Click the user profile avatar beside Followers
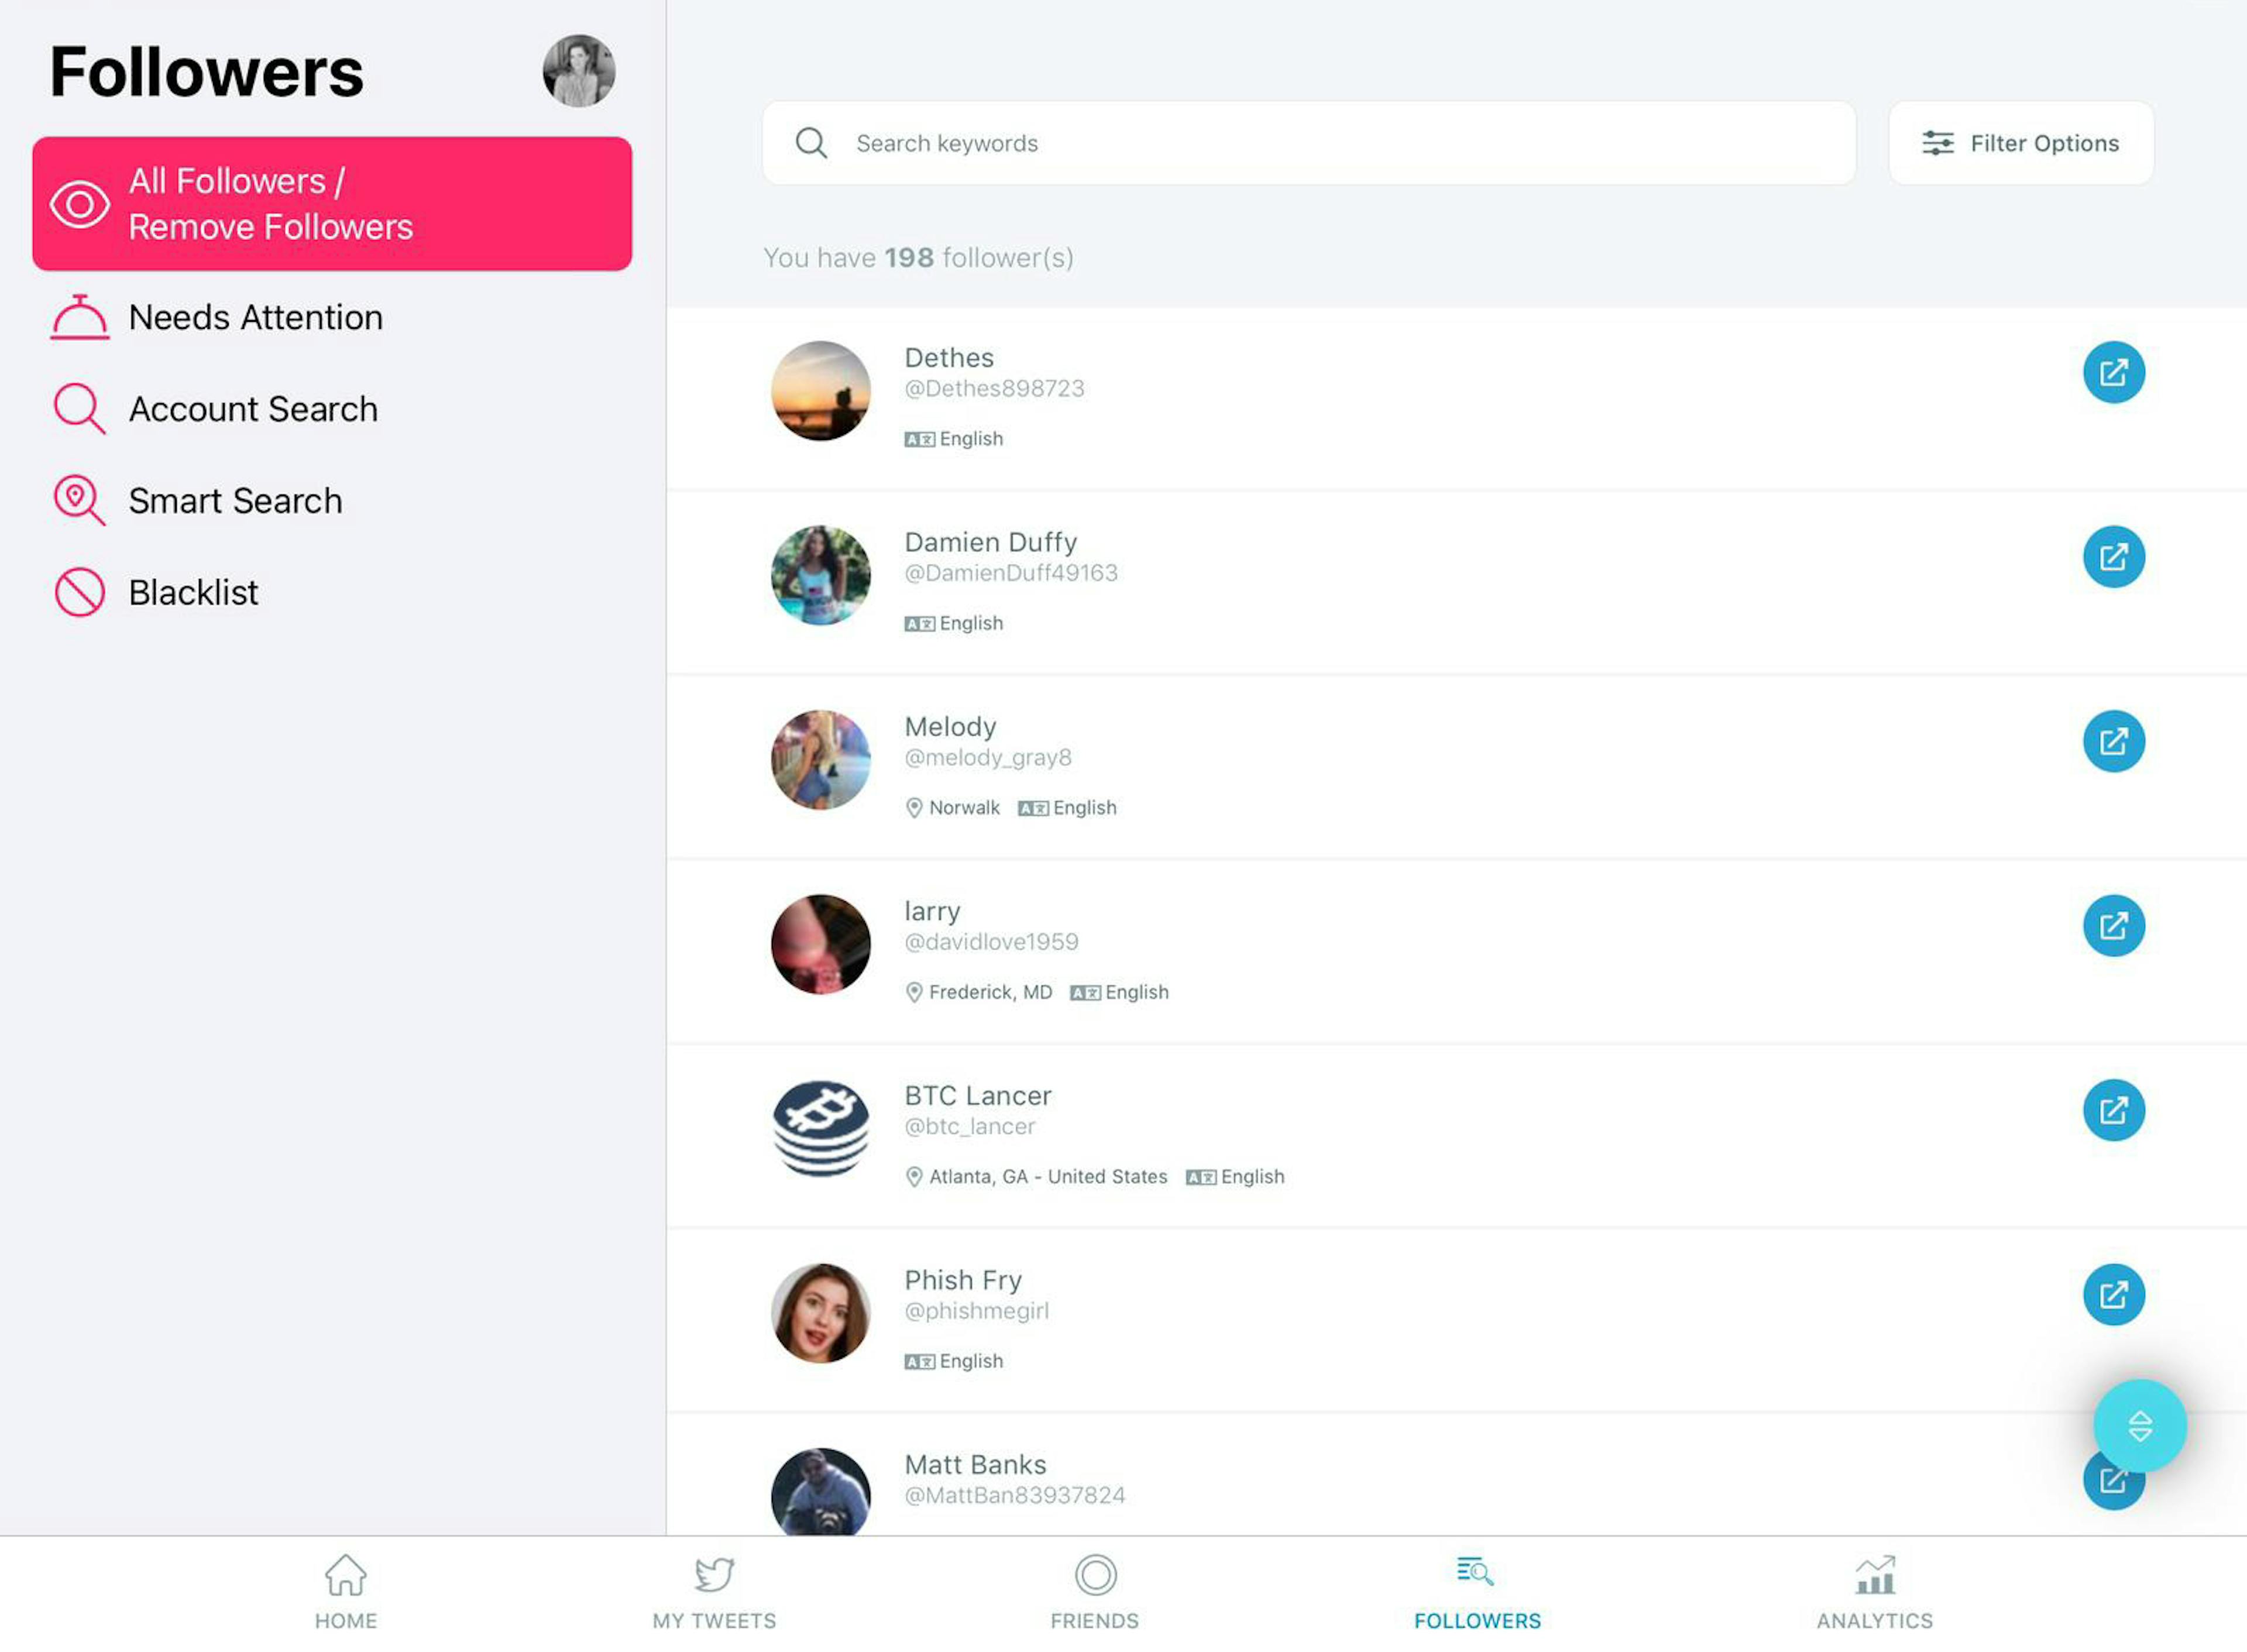 (x=579, y=71)
